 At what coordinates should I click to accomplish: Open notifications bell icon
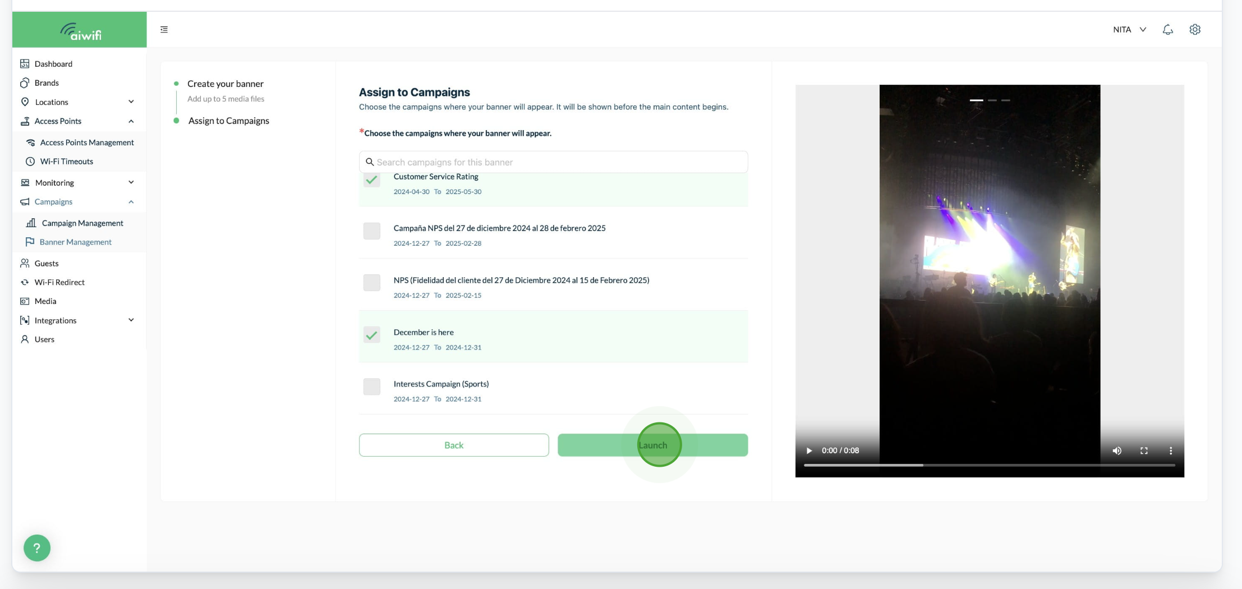click(1167, 30)
